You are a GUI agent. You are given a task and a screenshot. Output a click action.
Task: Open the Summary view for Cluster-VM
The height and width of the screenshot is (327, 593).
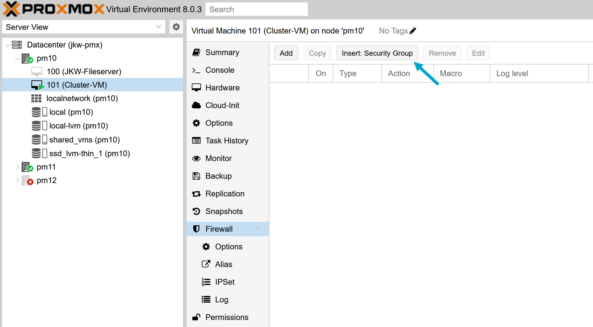click(x=222, y=52)
